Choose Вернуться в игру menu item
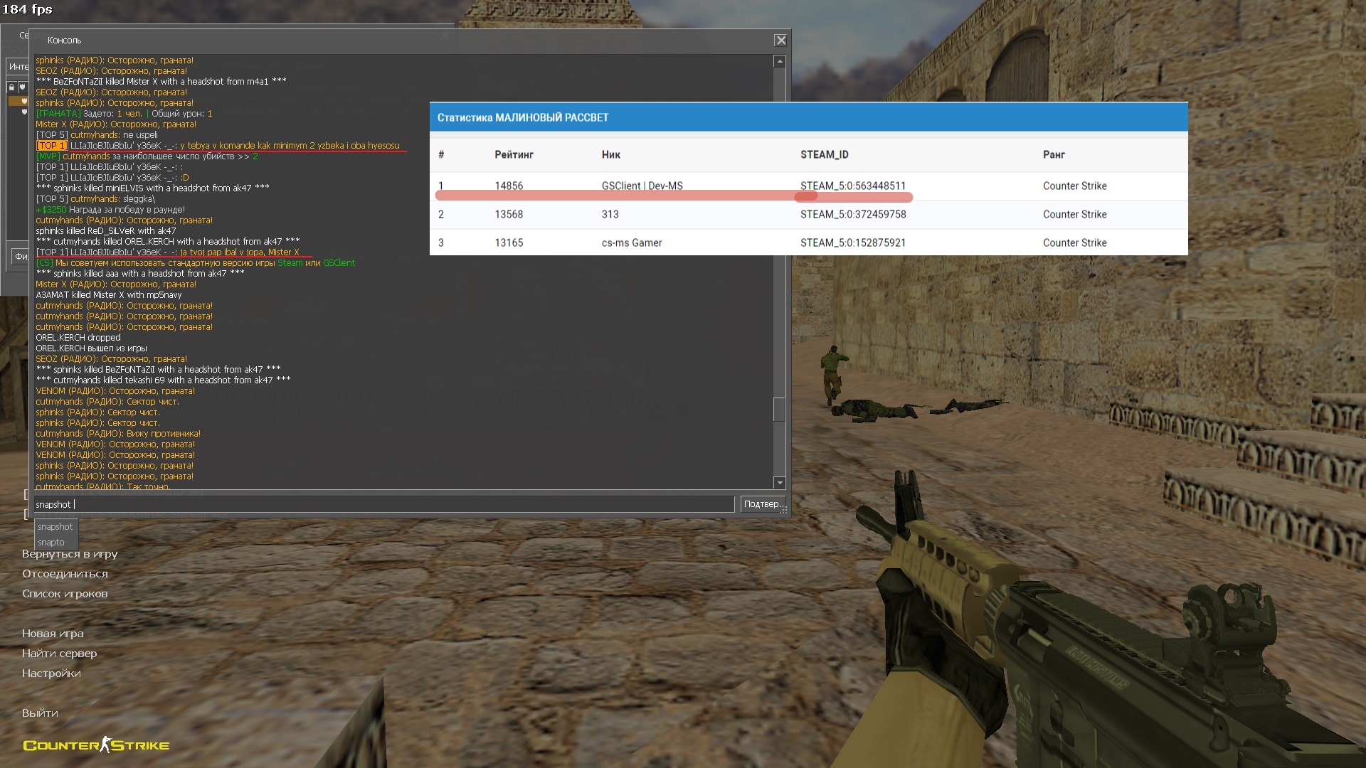 coord(70,554)
